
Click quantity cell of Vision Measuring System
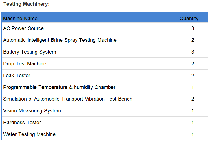[x=193, y=111]
